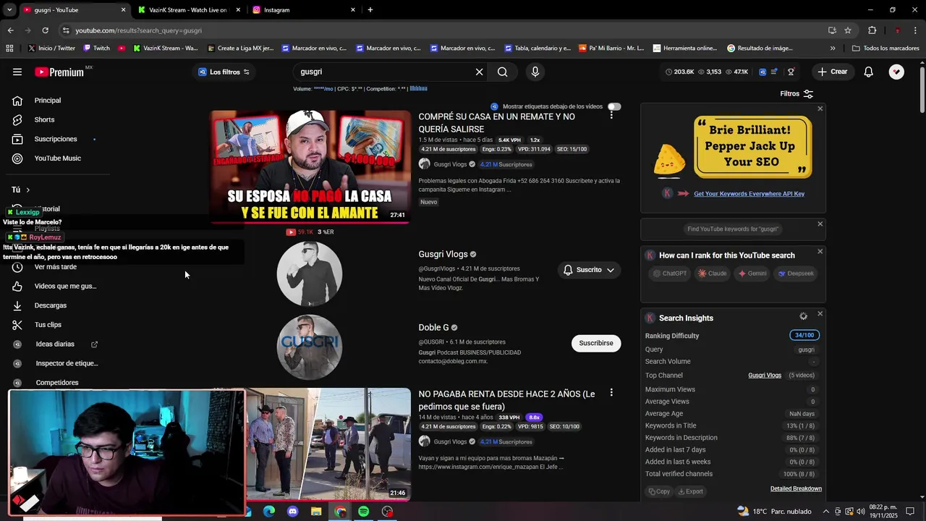The height and width of the screenshot is (521, 926).
Task: Open the Chrome three-dot menu
Action: coord(916,30)
